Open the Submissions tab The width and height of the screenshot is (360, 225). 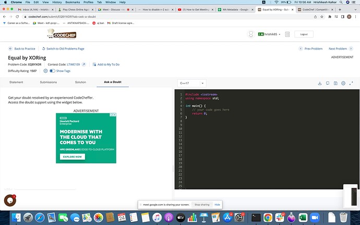click(x=48, y=82)
